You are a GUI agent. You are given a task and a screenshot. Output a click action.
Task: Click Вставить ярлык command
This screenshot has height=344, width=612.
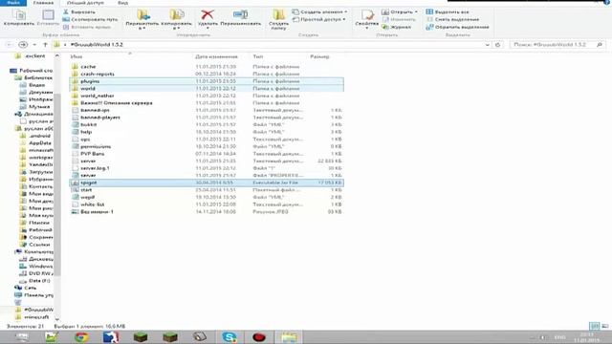click(87, 27)
